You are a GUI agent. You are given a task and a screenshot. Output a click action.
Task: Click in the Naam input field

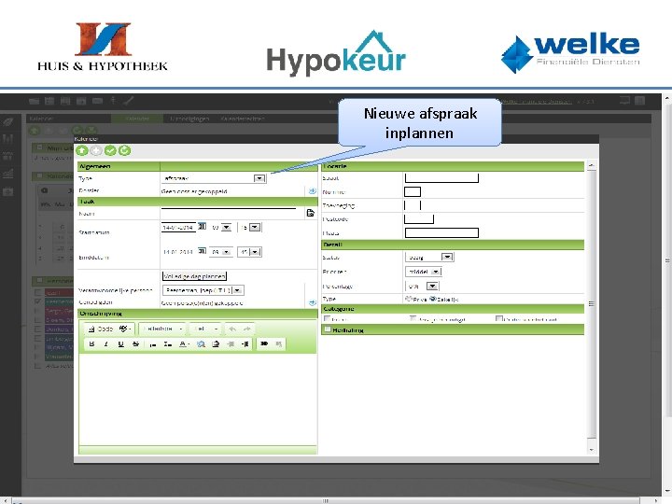coord(229,213)
